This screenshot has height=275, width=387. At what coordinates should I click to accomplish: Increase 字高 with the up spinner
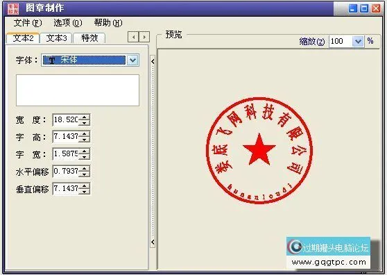tap(85, 134)
